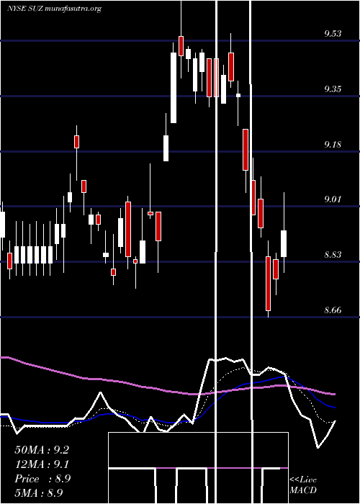360x504 pixels.
Task: Click the tall white candle rising to 9.5
Action: tap(174, 88)
